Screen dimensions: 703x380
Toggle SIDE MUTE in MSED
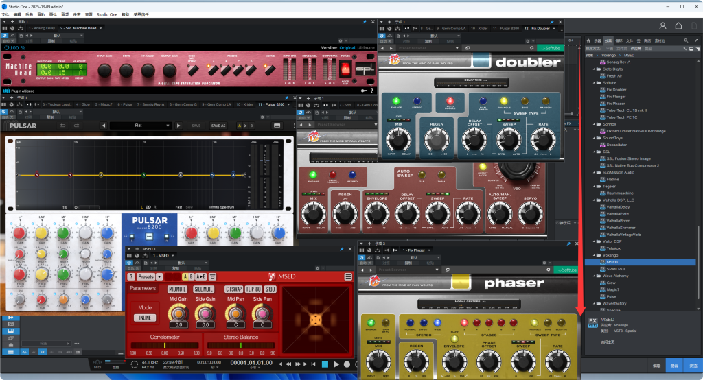[203, 289]
